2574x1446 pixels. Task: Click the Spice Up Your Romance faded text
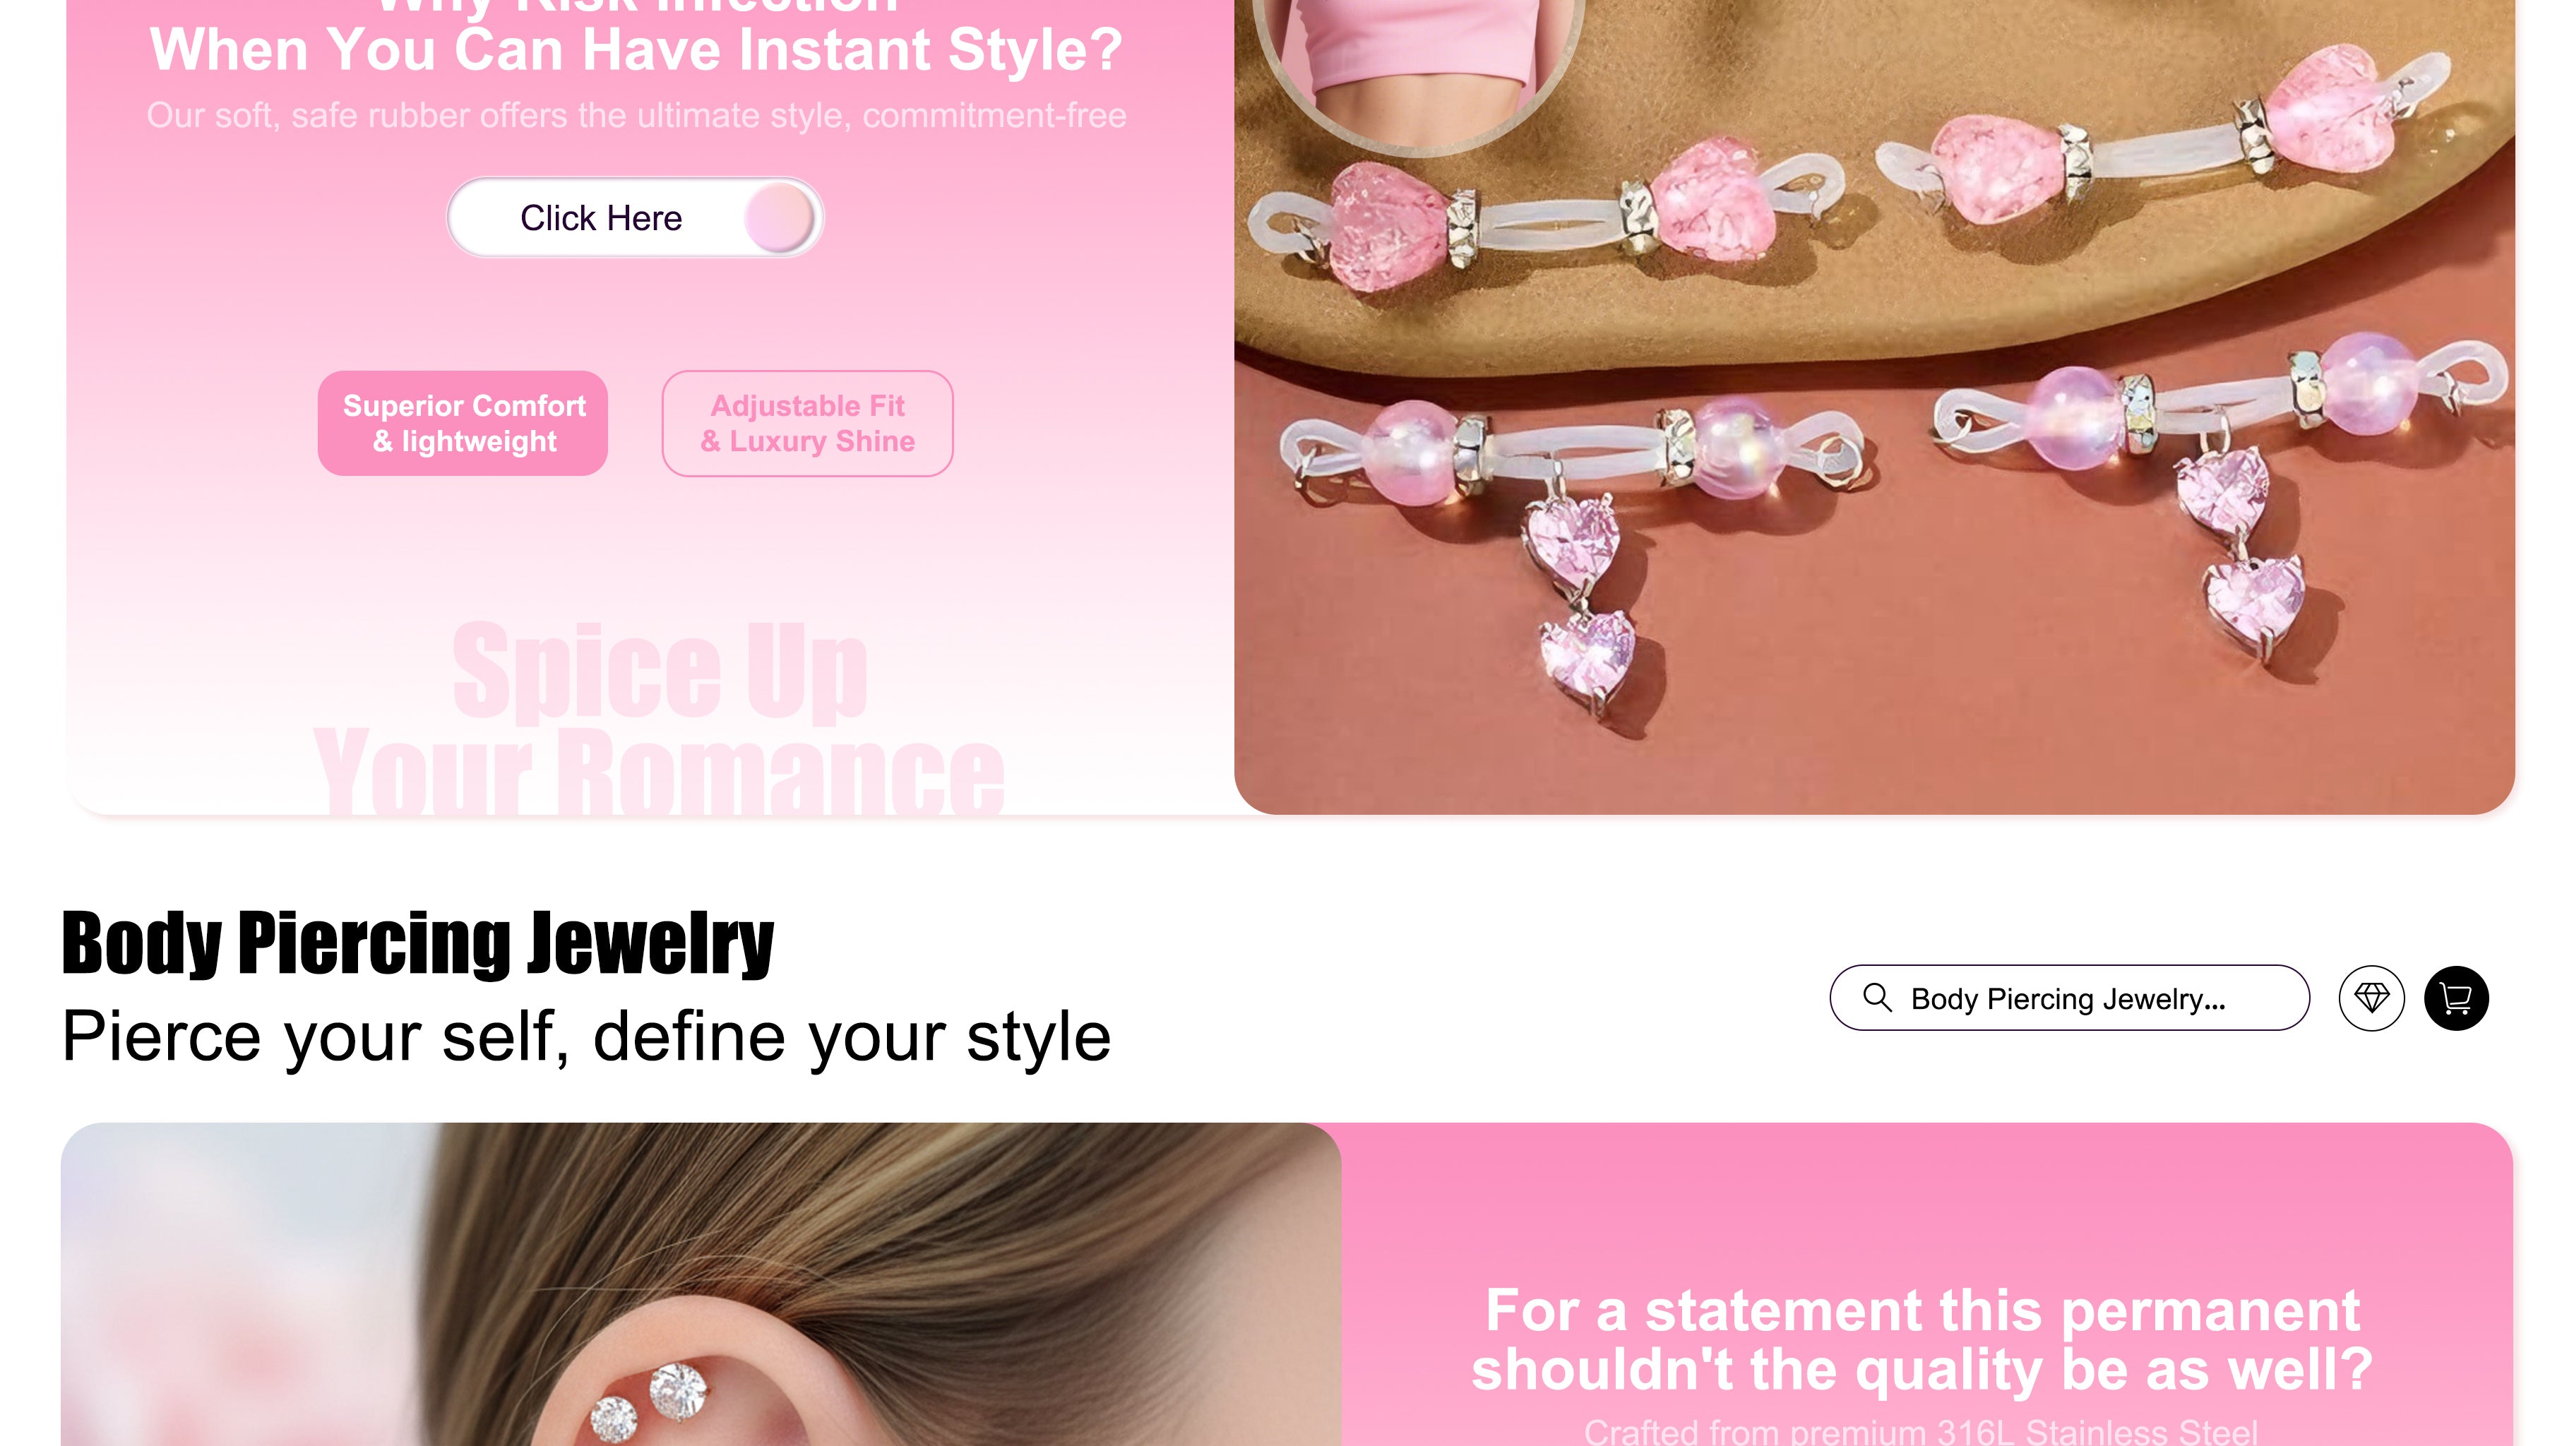(658, 717)
